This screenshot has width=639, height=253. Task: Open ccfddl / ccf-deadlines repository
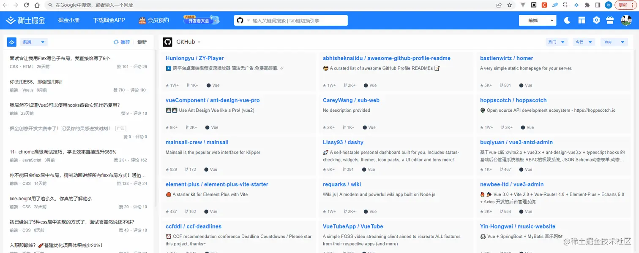[x=194, y=227]
